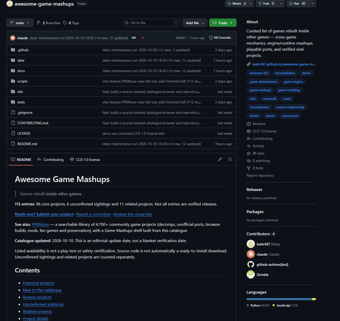Open the .gitignore file
The height and width of the screenshot is (321, 340).
25,113
